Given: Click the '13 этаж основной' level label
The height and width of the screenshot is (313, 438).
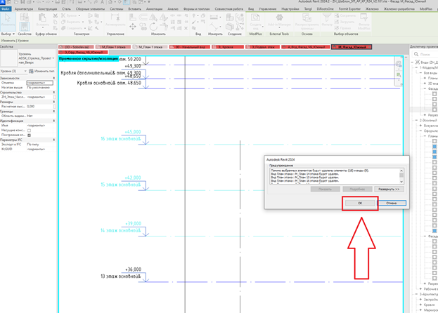Looking at the screenshot, I should [x=121, y=277].
